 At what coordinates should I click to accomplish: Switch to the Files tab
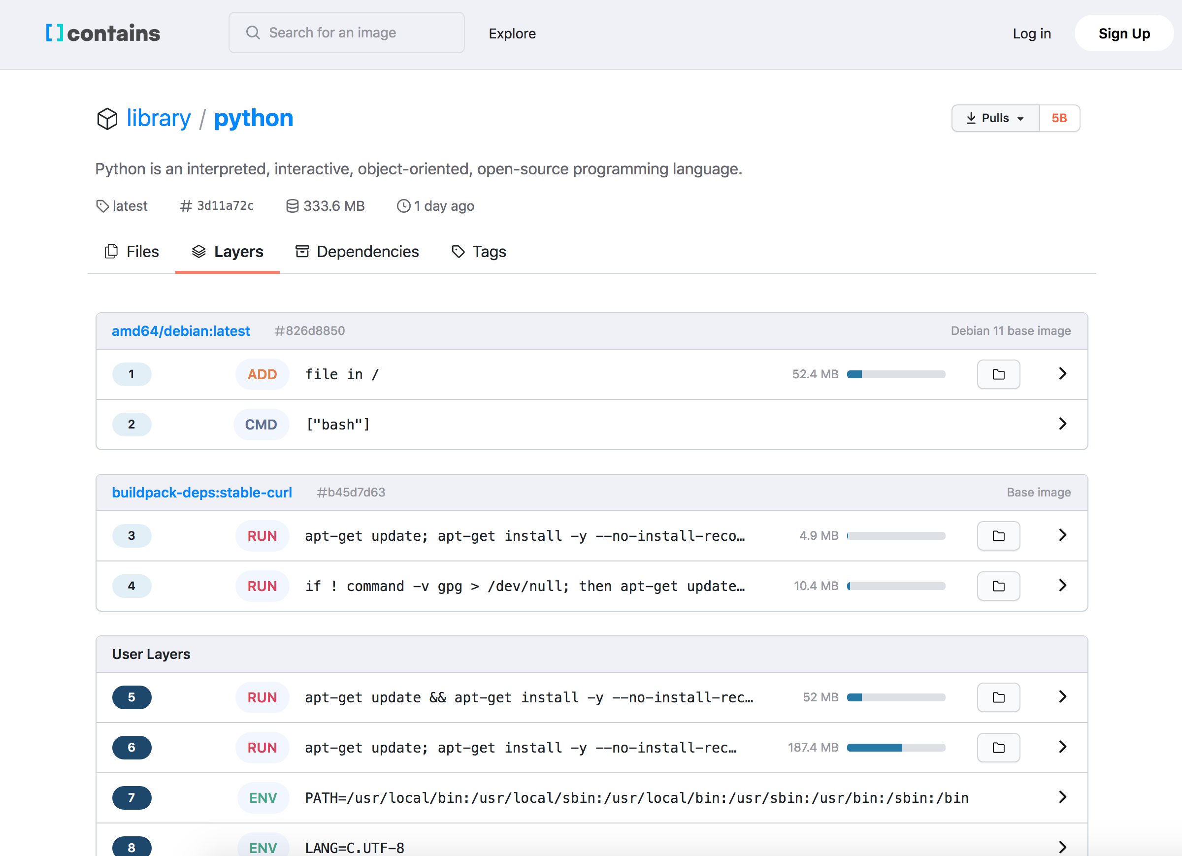pos(132,252)
